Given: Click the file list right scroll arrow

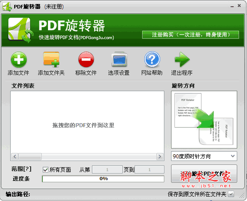Looking at the screenshot, I should 159,157.
